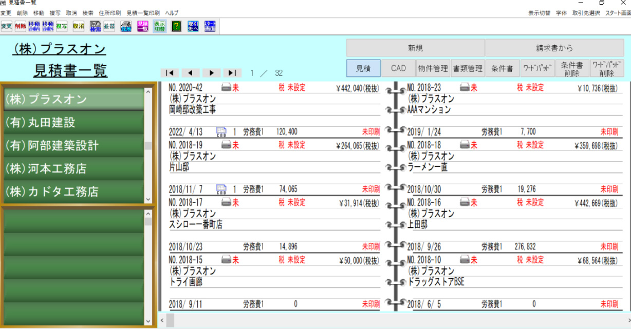
Task: Click the green 複写 toolbar icon
Action: 62,26
